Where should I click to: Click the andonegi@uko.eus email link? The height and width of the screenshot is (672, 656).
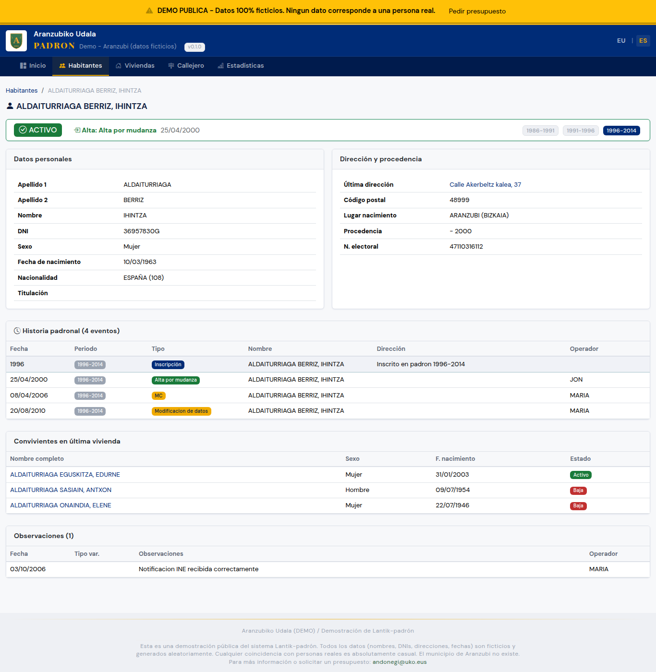click(400, 662)
